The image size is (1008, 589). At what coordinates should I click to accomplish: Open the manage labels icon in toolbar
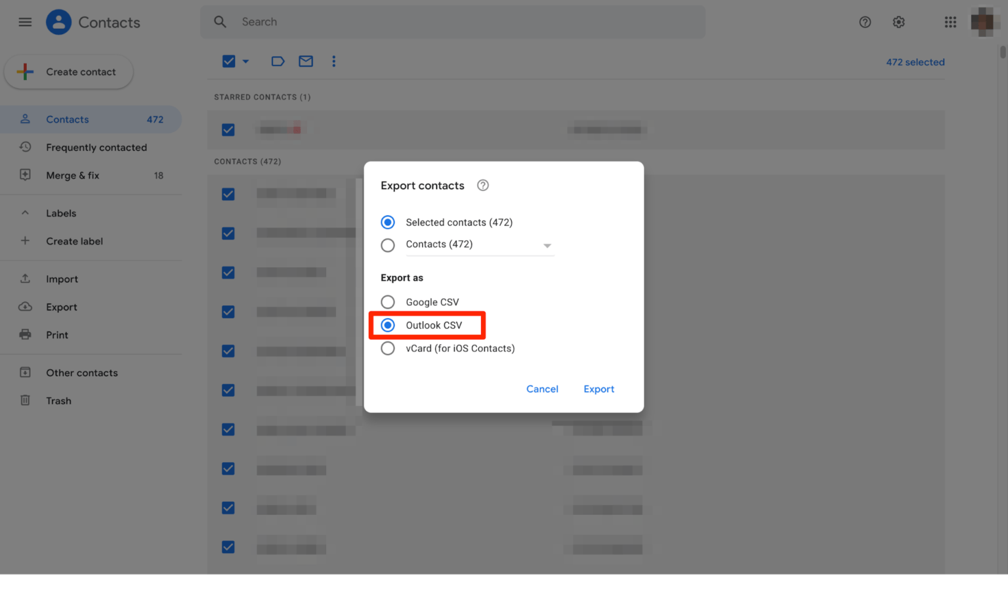pyautogui.click(x=278, y=61)
